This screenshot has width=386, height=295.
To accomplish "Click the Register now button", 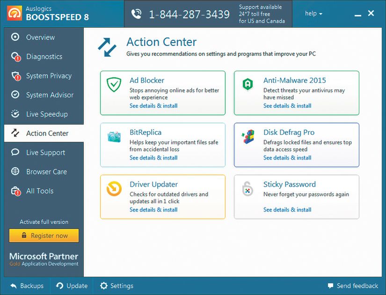I will click(x=44, y=236).
